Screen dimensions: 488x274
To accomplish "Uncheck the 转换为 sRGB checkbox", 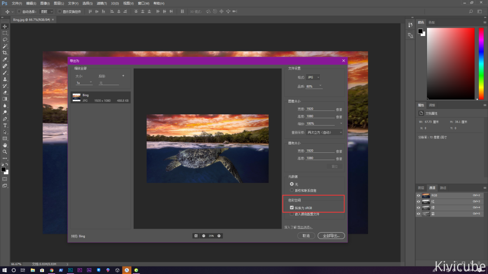I will [x=292, y=208].
